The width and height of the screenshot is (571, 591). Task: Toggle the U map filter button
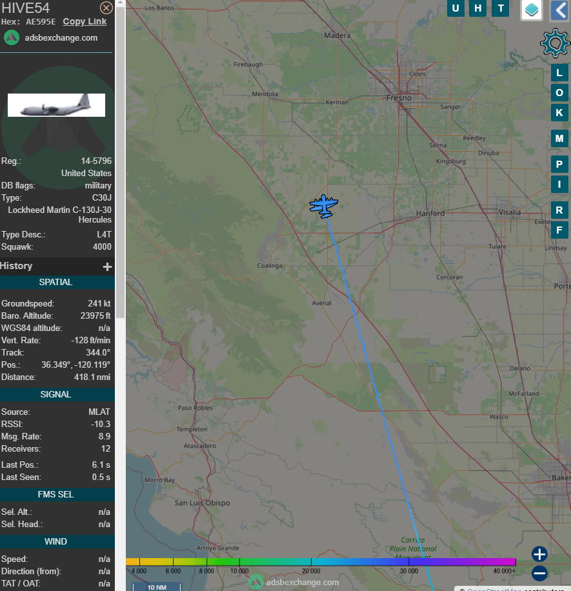click(x=456, y=8)
